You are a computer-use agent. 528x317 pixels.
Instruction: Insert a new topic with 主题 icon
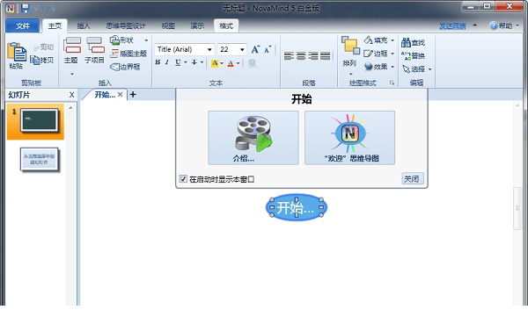point(72,46)
